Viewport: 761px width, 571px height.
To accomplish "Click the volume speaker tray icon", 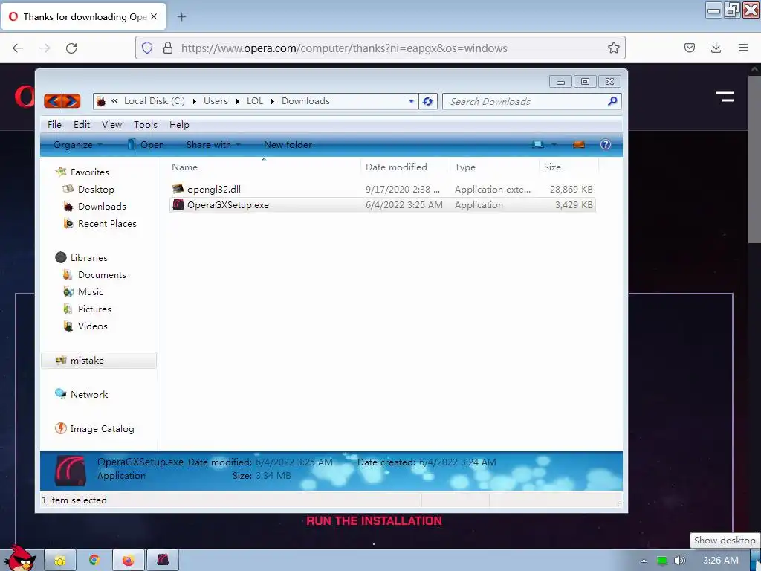I will (x=680, y=561).
